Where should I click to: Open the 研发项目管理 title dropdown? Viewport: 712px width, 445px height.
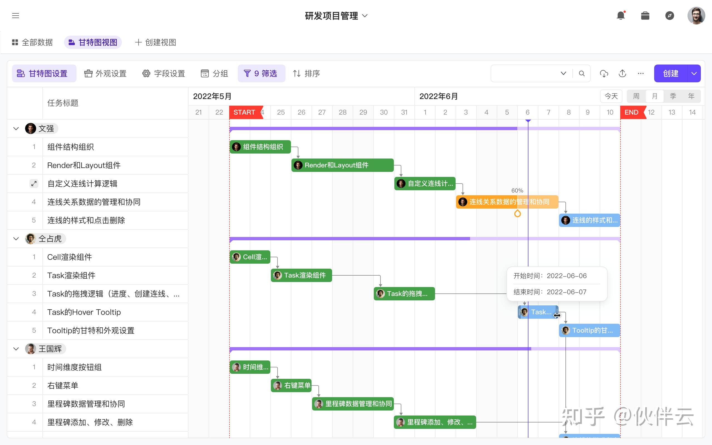(365, 16)
